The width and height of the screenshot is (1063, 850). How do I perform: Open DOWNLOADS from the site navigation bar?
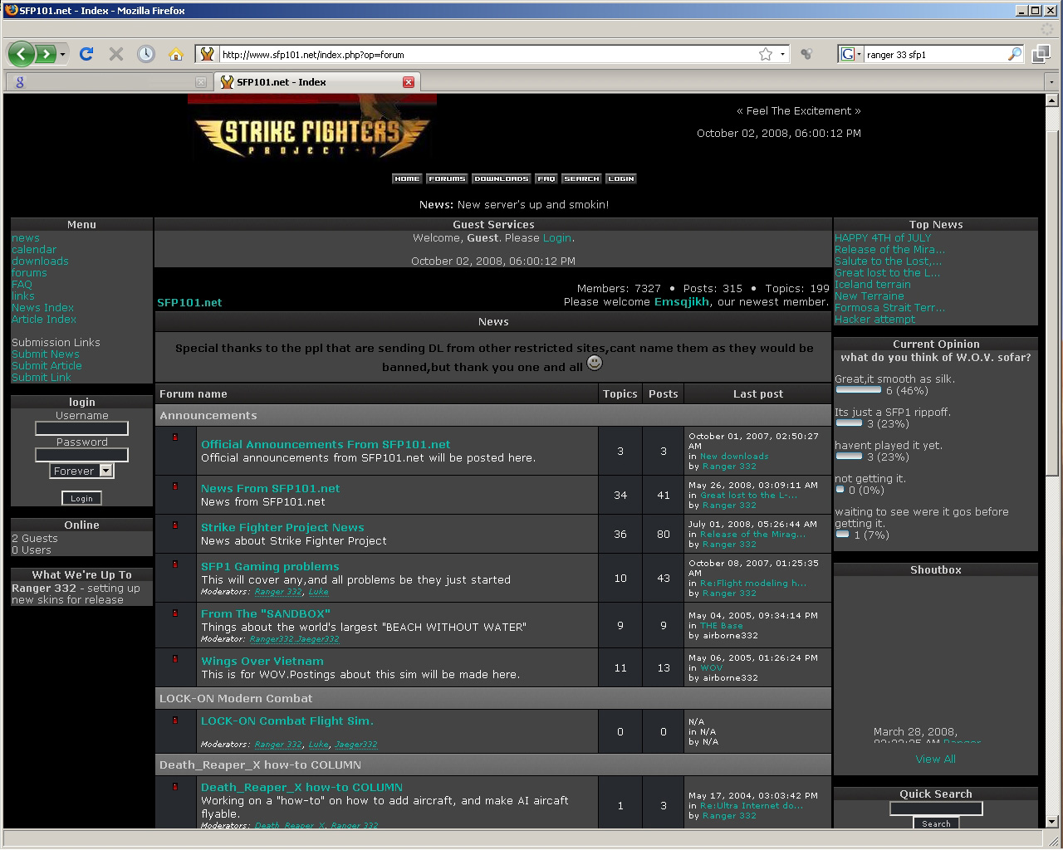click(x=501, y=178)
